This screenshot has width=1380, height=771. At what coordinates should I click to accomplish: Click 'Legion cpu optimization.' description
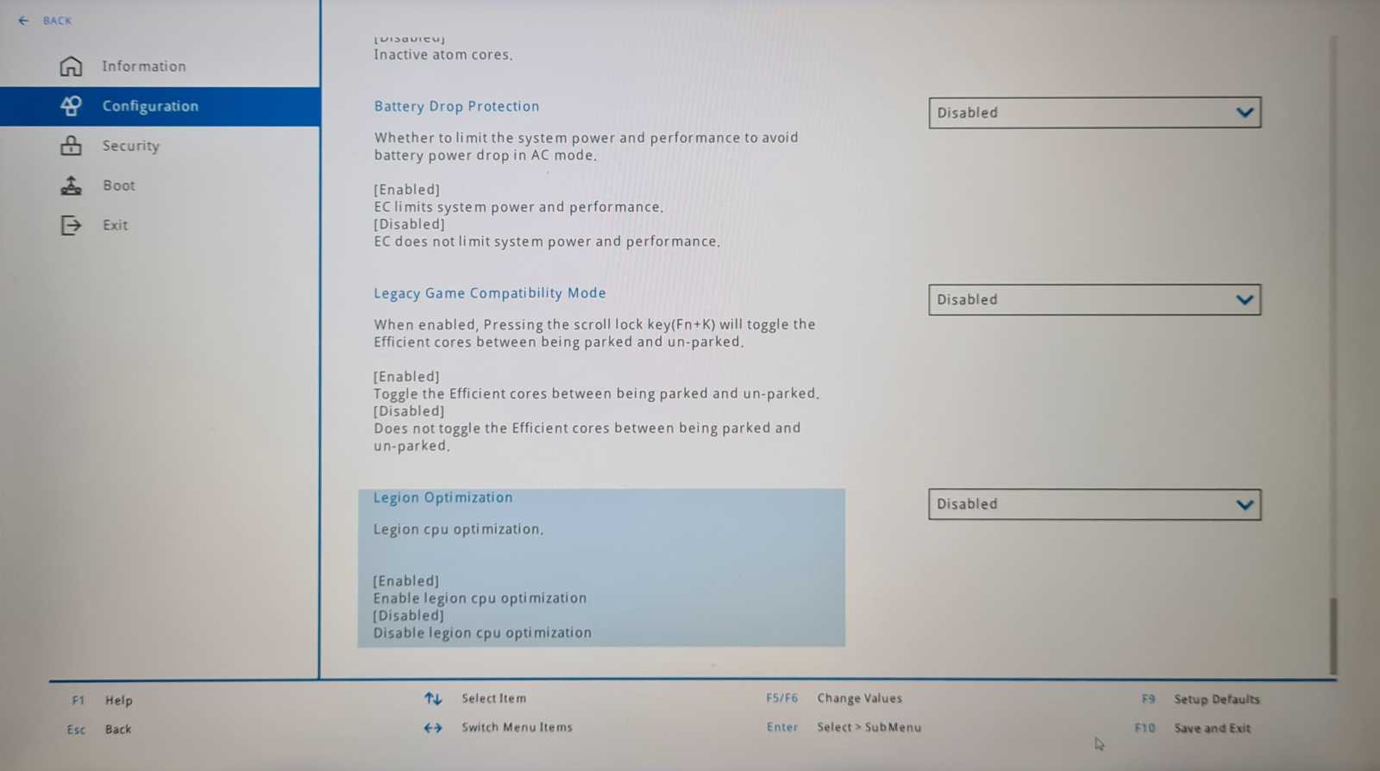coord(458,530)
